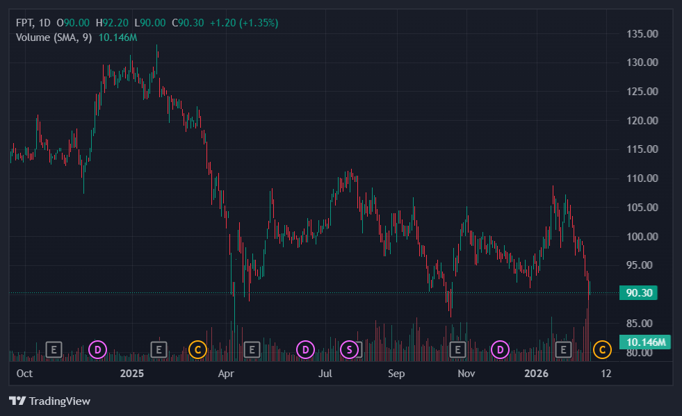The image size is (682, 416).
Task: Click the 2025 label on time axis
Action: point(131,374)
